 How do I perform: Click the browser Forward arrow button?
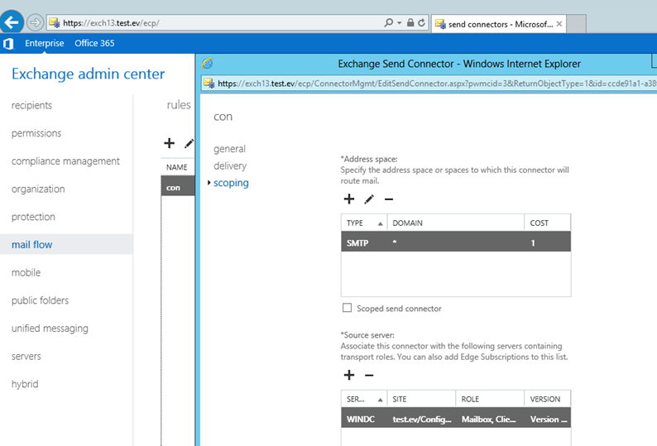click(x=36, y=22)
